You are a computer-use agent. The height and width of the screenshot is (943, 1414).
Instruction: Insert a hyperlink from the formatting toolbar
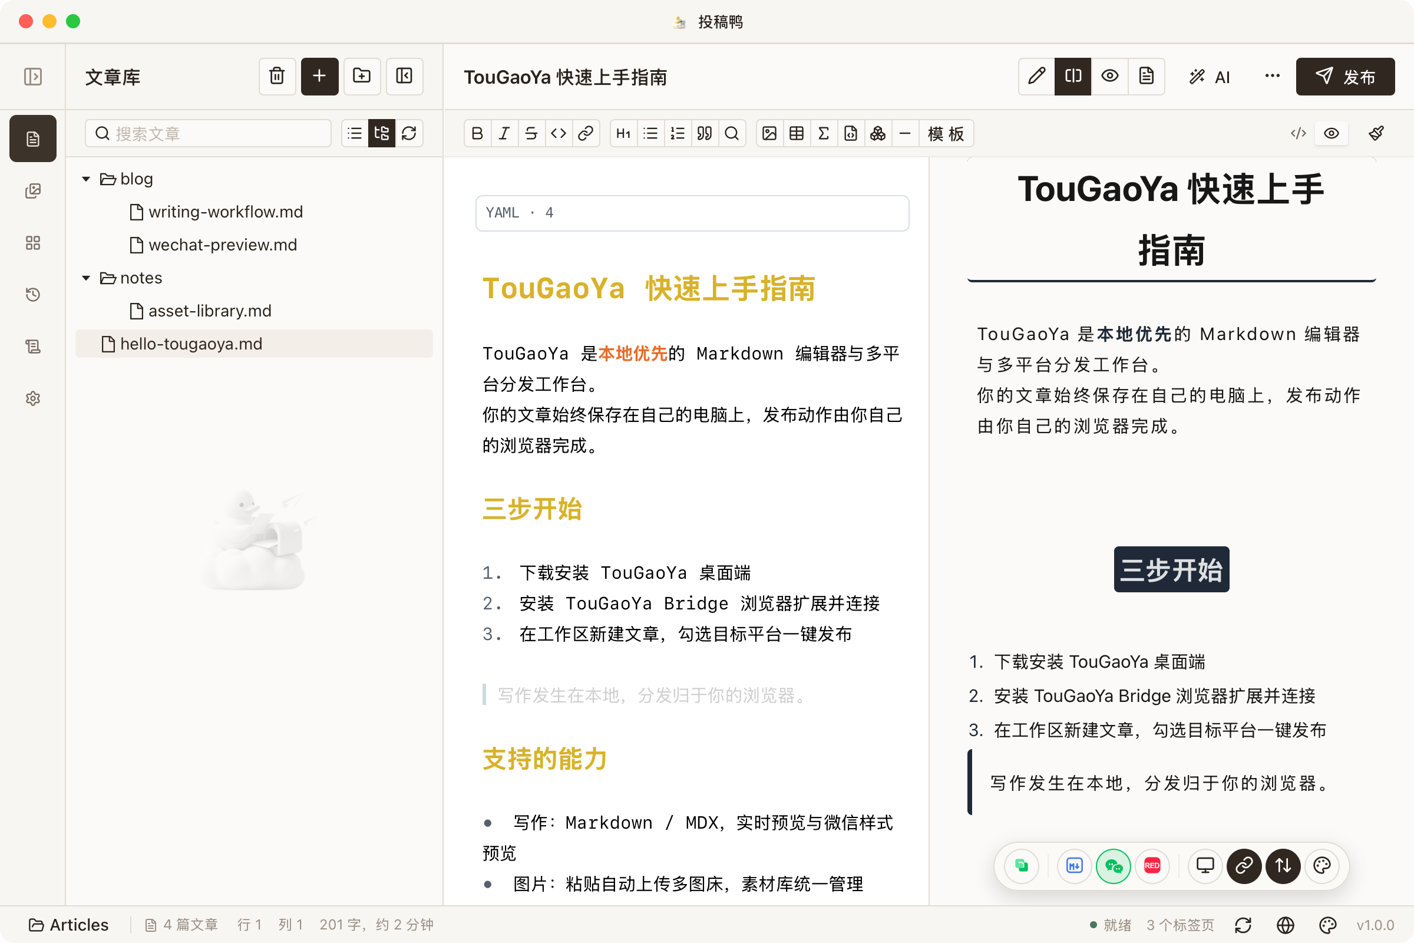tap(586, 134)
